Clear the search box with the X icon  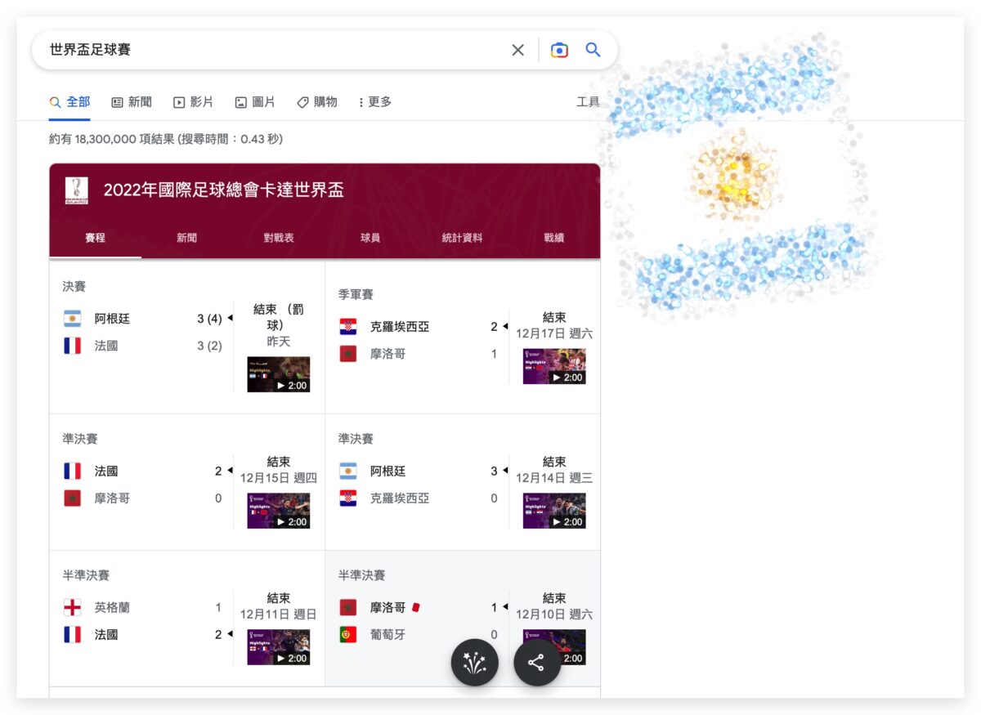517,50
